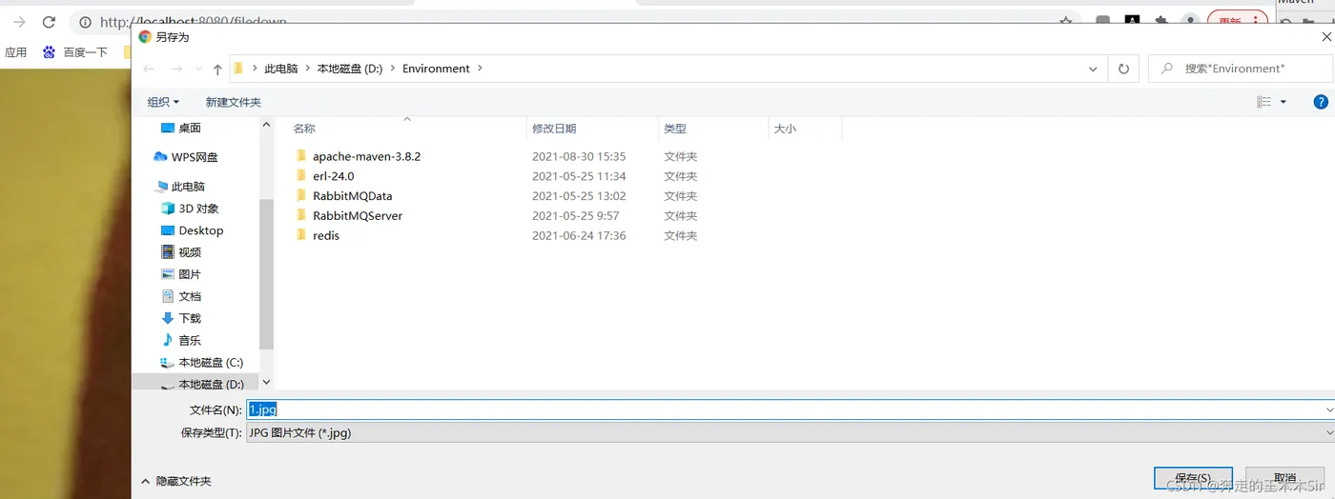Image resolution: width=1335 pixels, height=499 pixels.
Task: Click the date 2021-05-25 11:34 of erl-24.0
Action: (x=579, y=176)
